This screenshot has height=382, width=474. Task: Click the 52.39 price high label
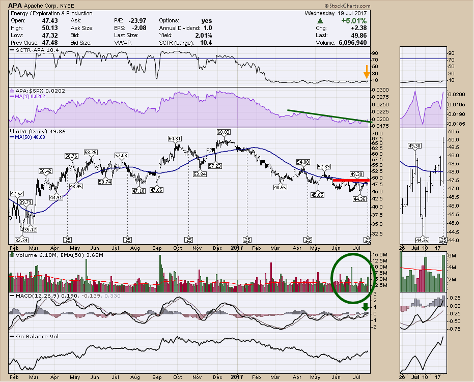[323, 166]
